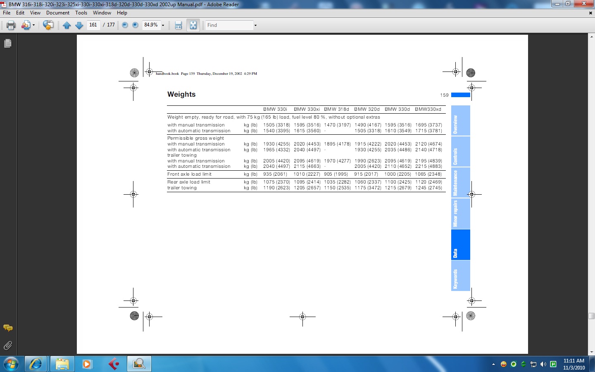Toggle fit one full page view
This screenshot has height=372, width=595.
[x=193, y=25]
